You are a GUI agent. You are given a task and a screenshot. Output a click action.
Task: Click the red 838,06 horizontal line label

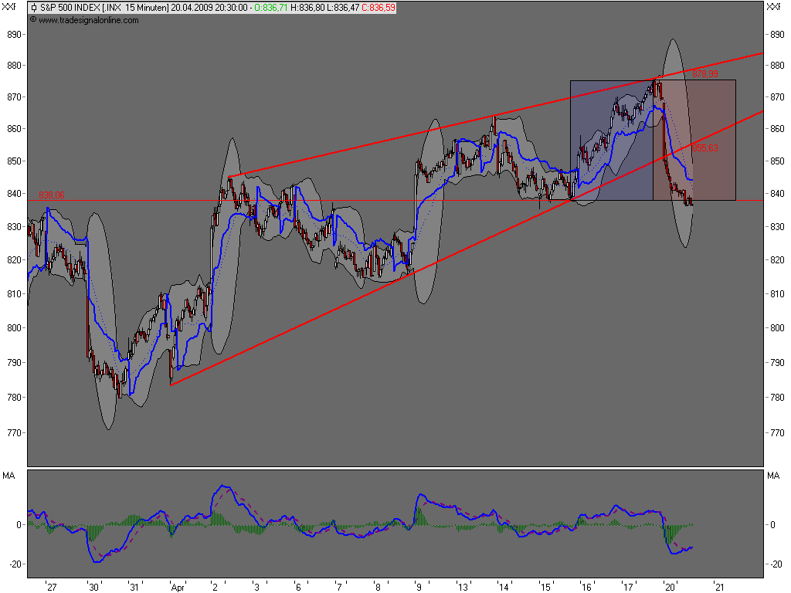(52, 195)
